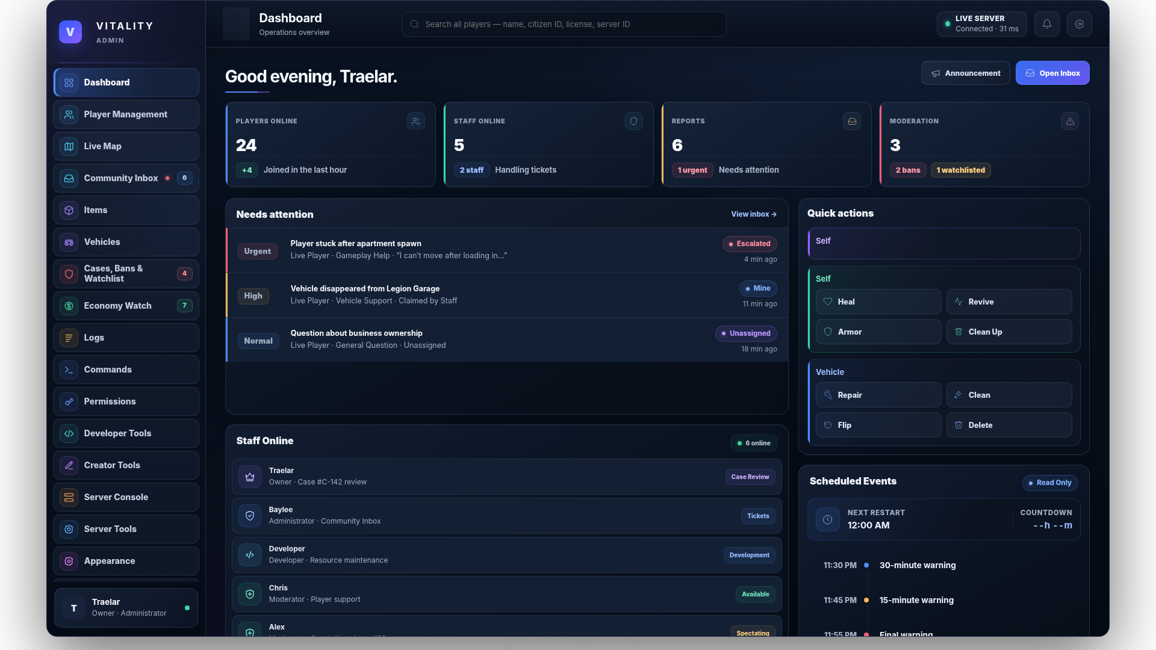This screenshot has width=1156, height=650.
Task: Click the Players Online card people icon
Action: [416, 121]
